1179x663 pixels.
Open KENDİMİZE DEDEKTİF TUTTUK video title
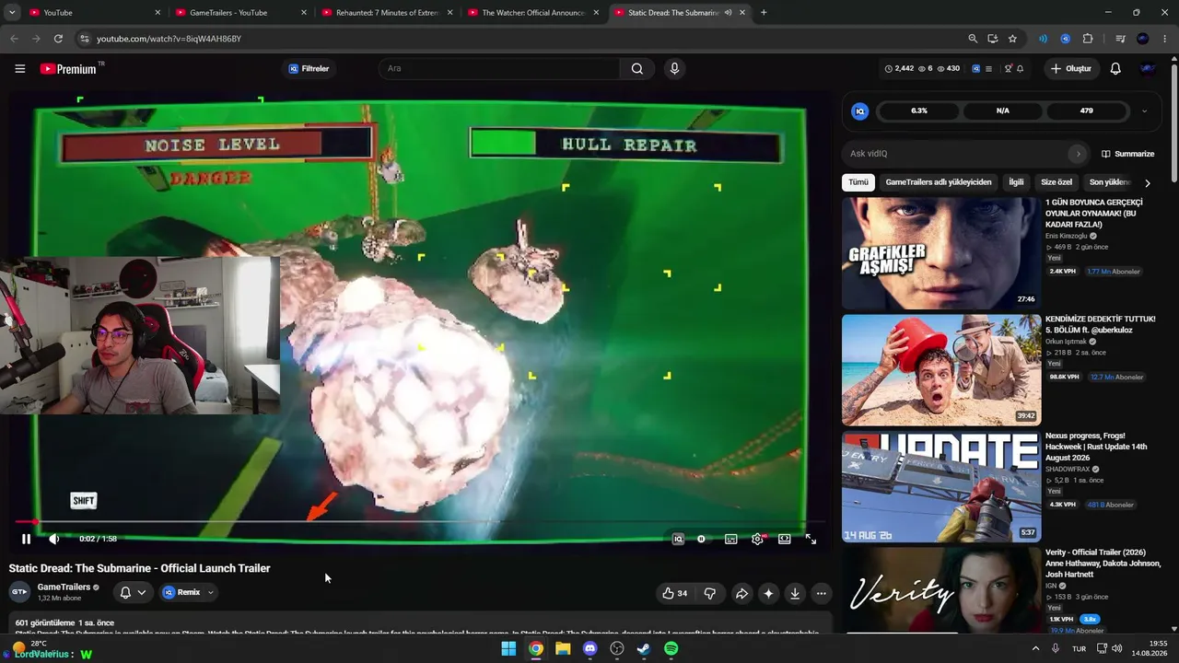1100,324
